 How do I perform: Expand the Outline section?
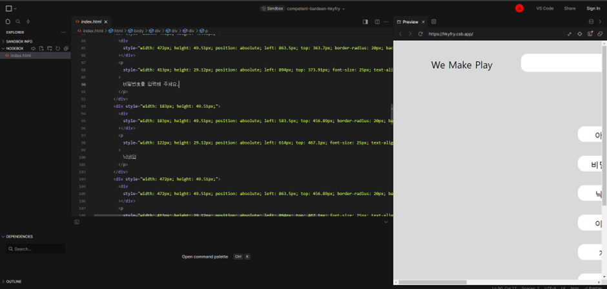click(x=14, y=282)
